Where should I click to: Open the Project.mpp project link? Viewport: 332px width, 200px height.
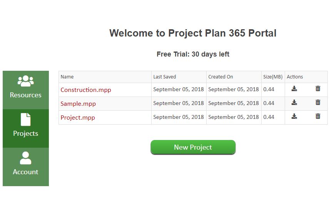[x=78, y=117]
